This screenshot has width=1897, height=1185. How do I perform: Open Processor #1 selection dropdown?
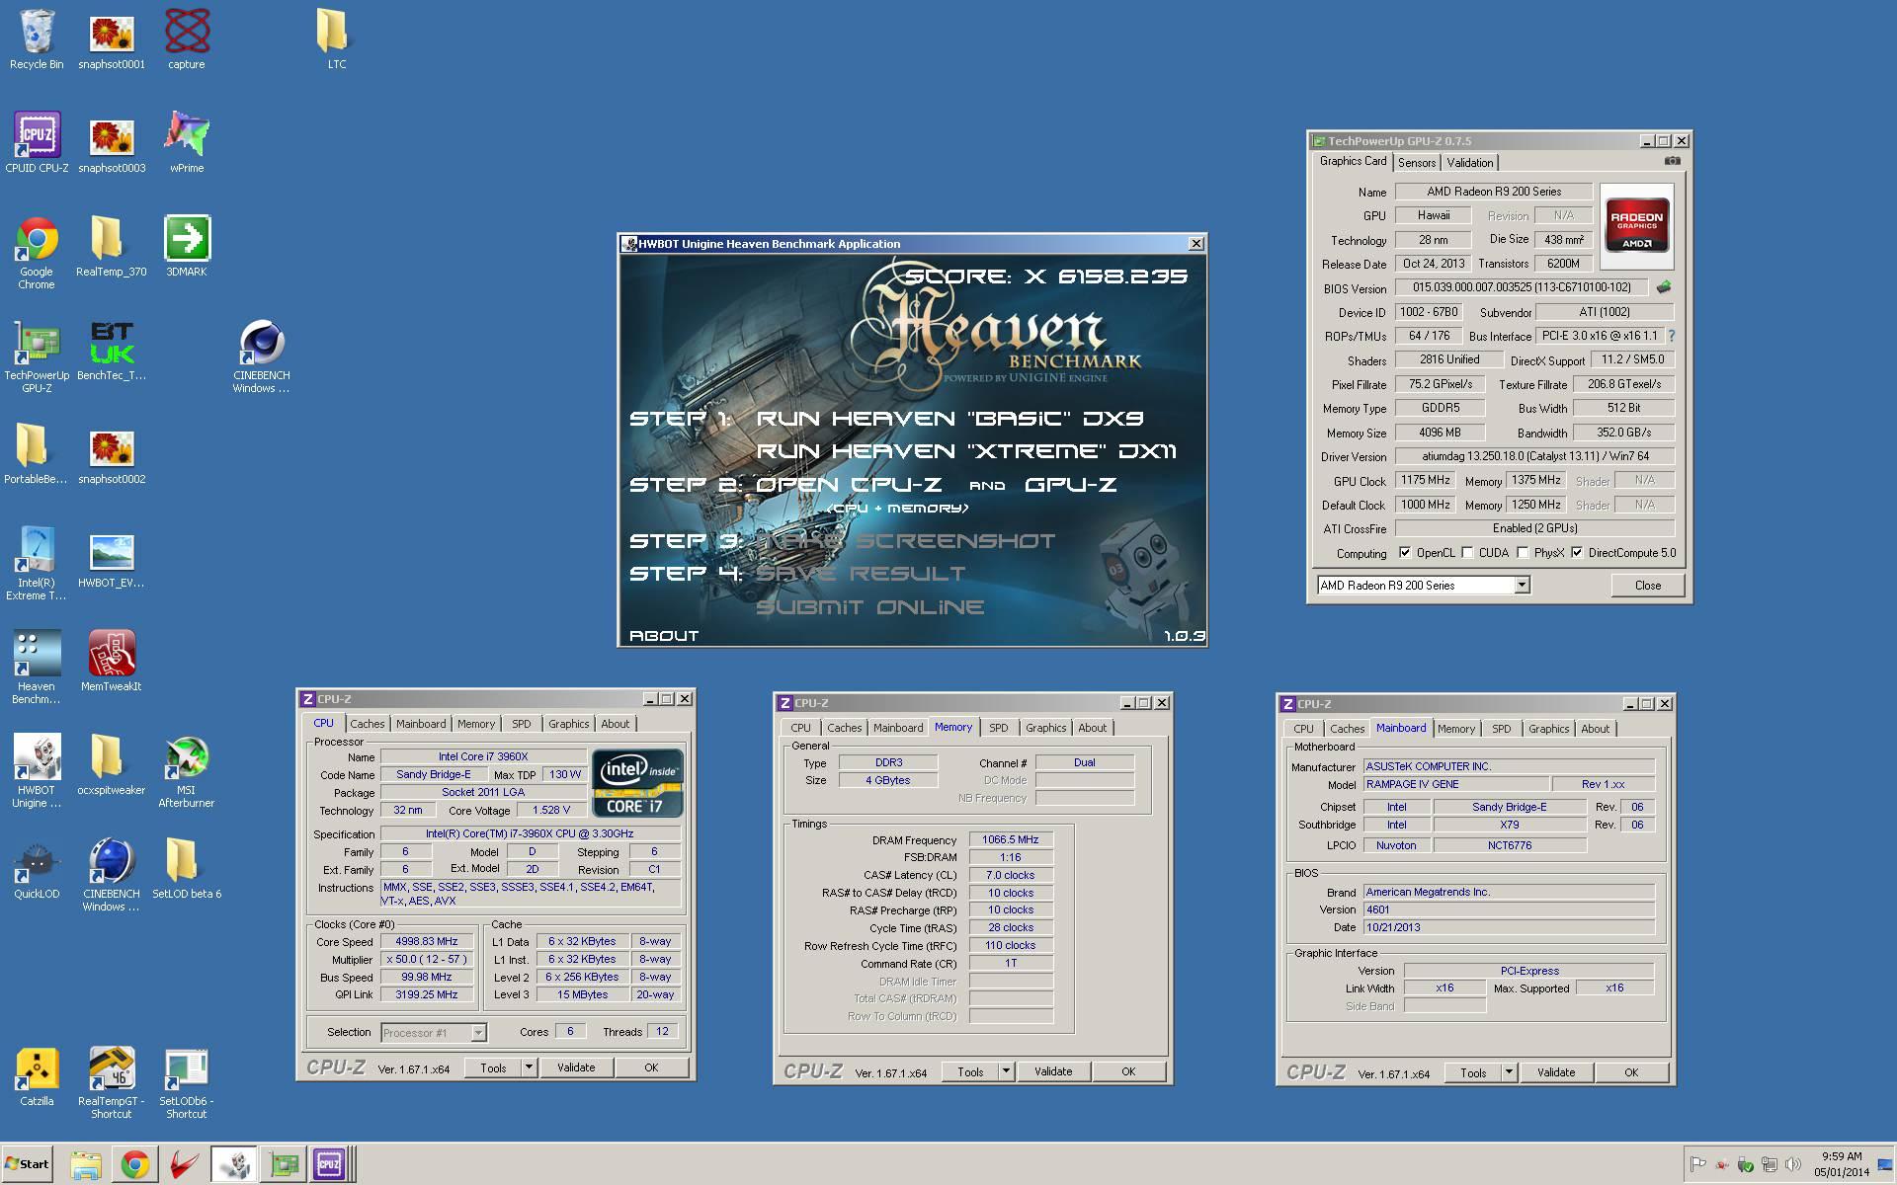pyautogui.click(x=478, y=1032)
